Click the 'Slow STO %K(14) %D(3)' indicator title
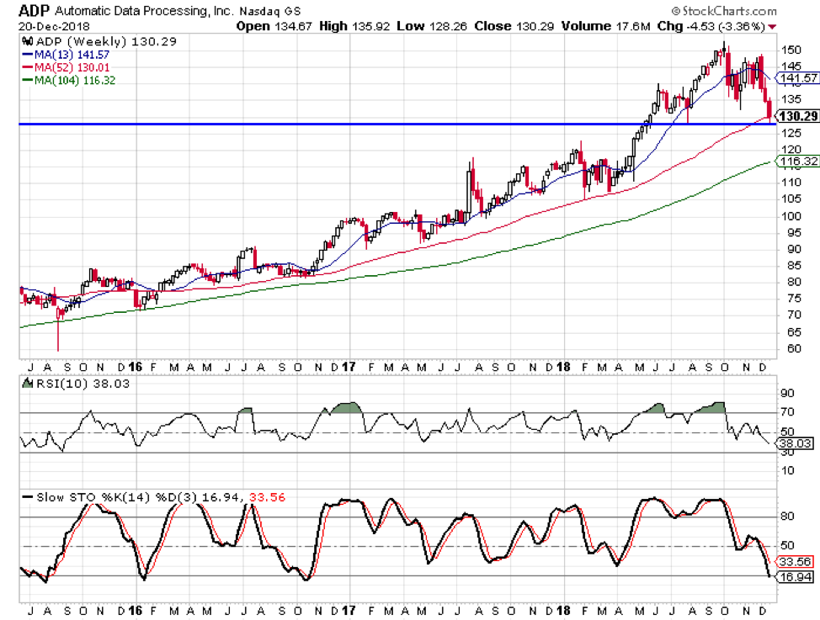Screen dimensions: 820x620 [x=117, y=497]
